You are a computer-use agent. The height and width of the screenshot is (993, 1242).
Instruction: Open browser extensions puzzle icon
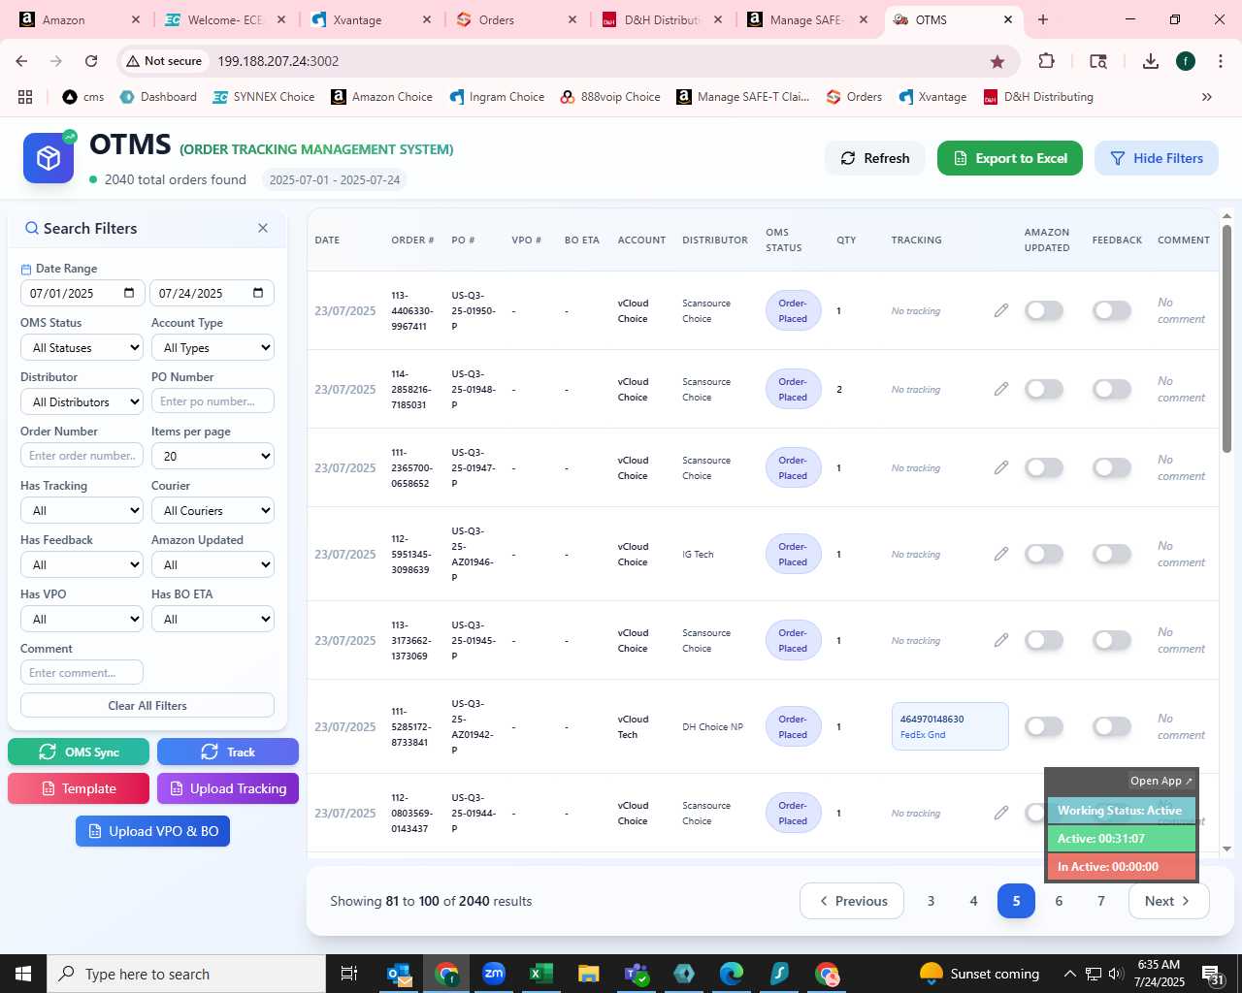click(x=1046, y=61)
